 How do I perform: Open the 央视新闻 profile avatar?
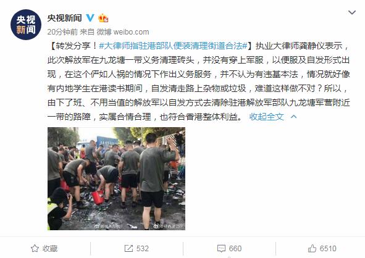[26, 25]
